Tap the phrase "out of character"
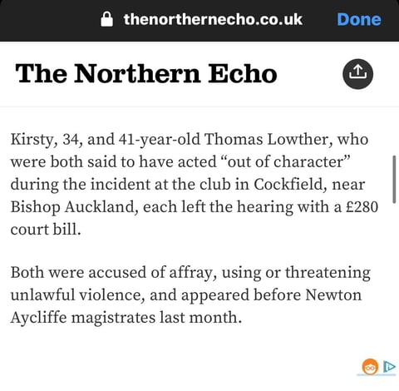 [x=289, y=161]
